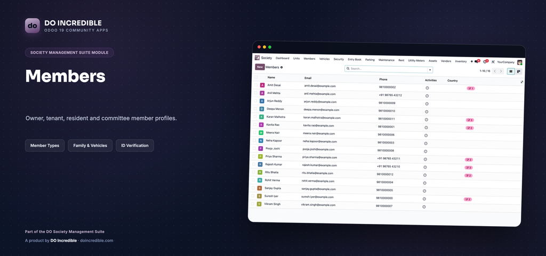546x256 pixels.
Task: Click the sparkle icon before messages
Action: [471, 61]
